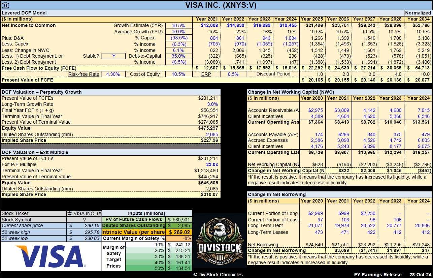
Task: Click the bank icon in the Stock Ticker value cell
Action: coord(69,213)
